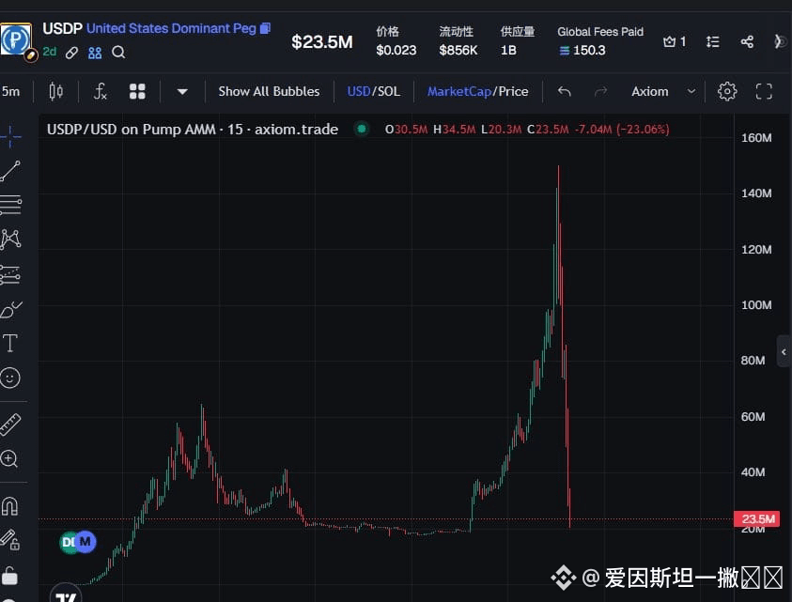Open the crown ranking icon
The image size is (792, 602).
[669, 42]
